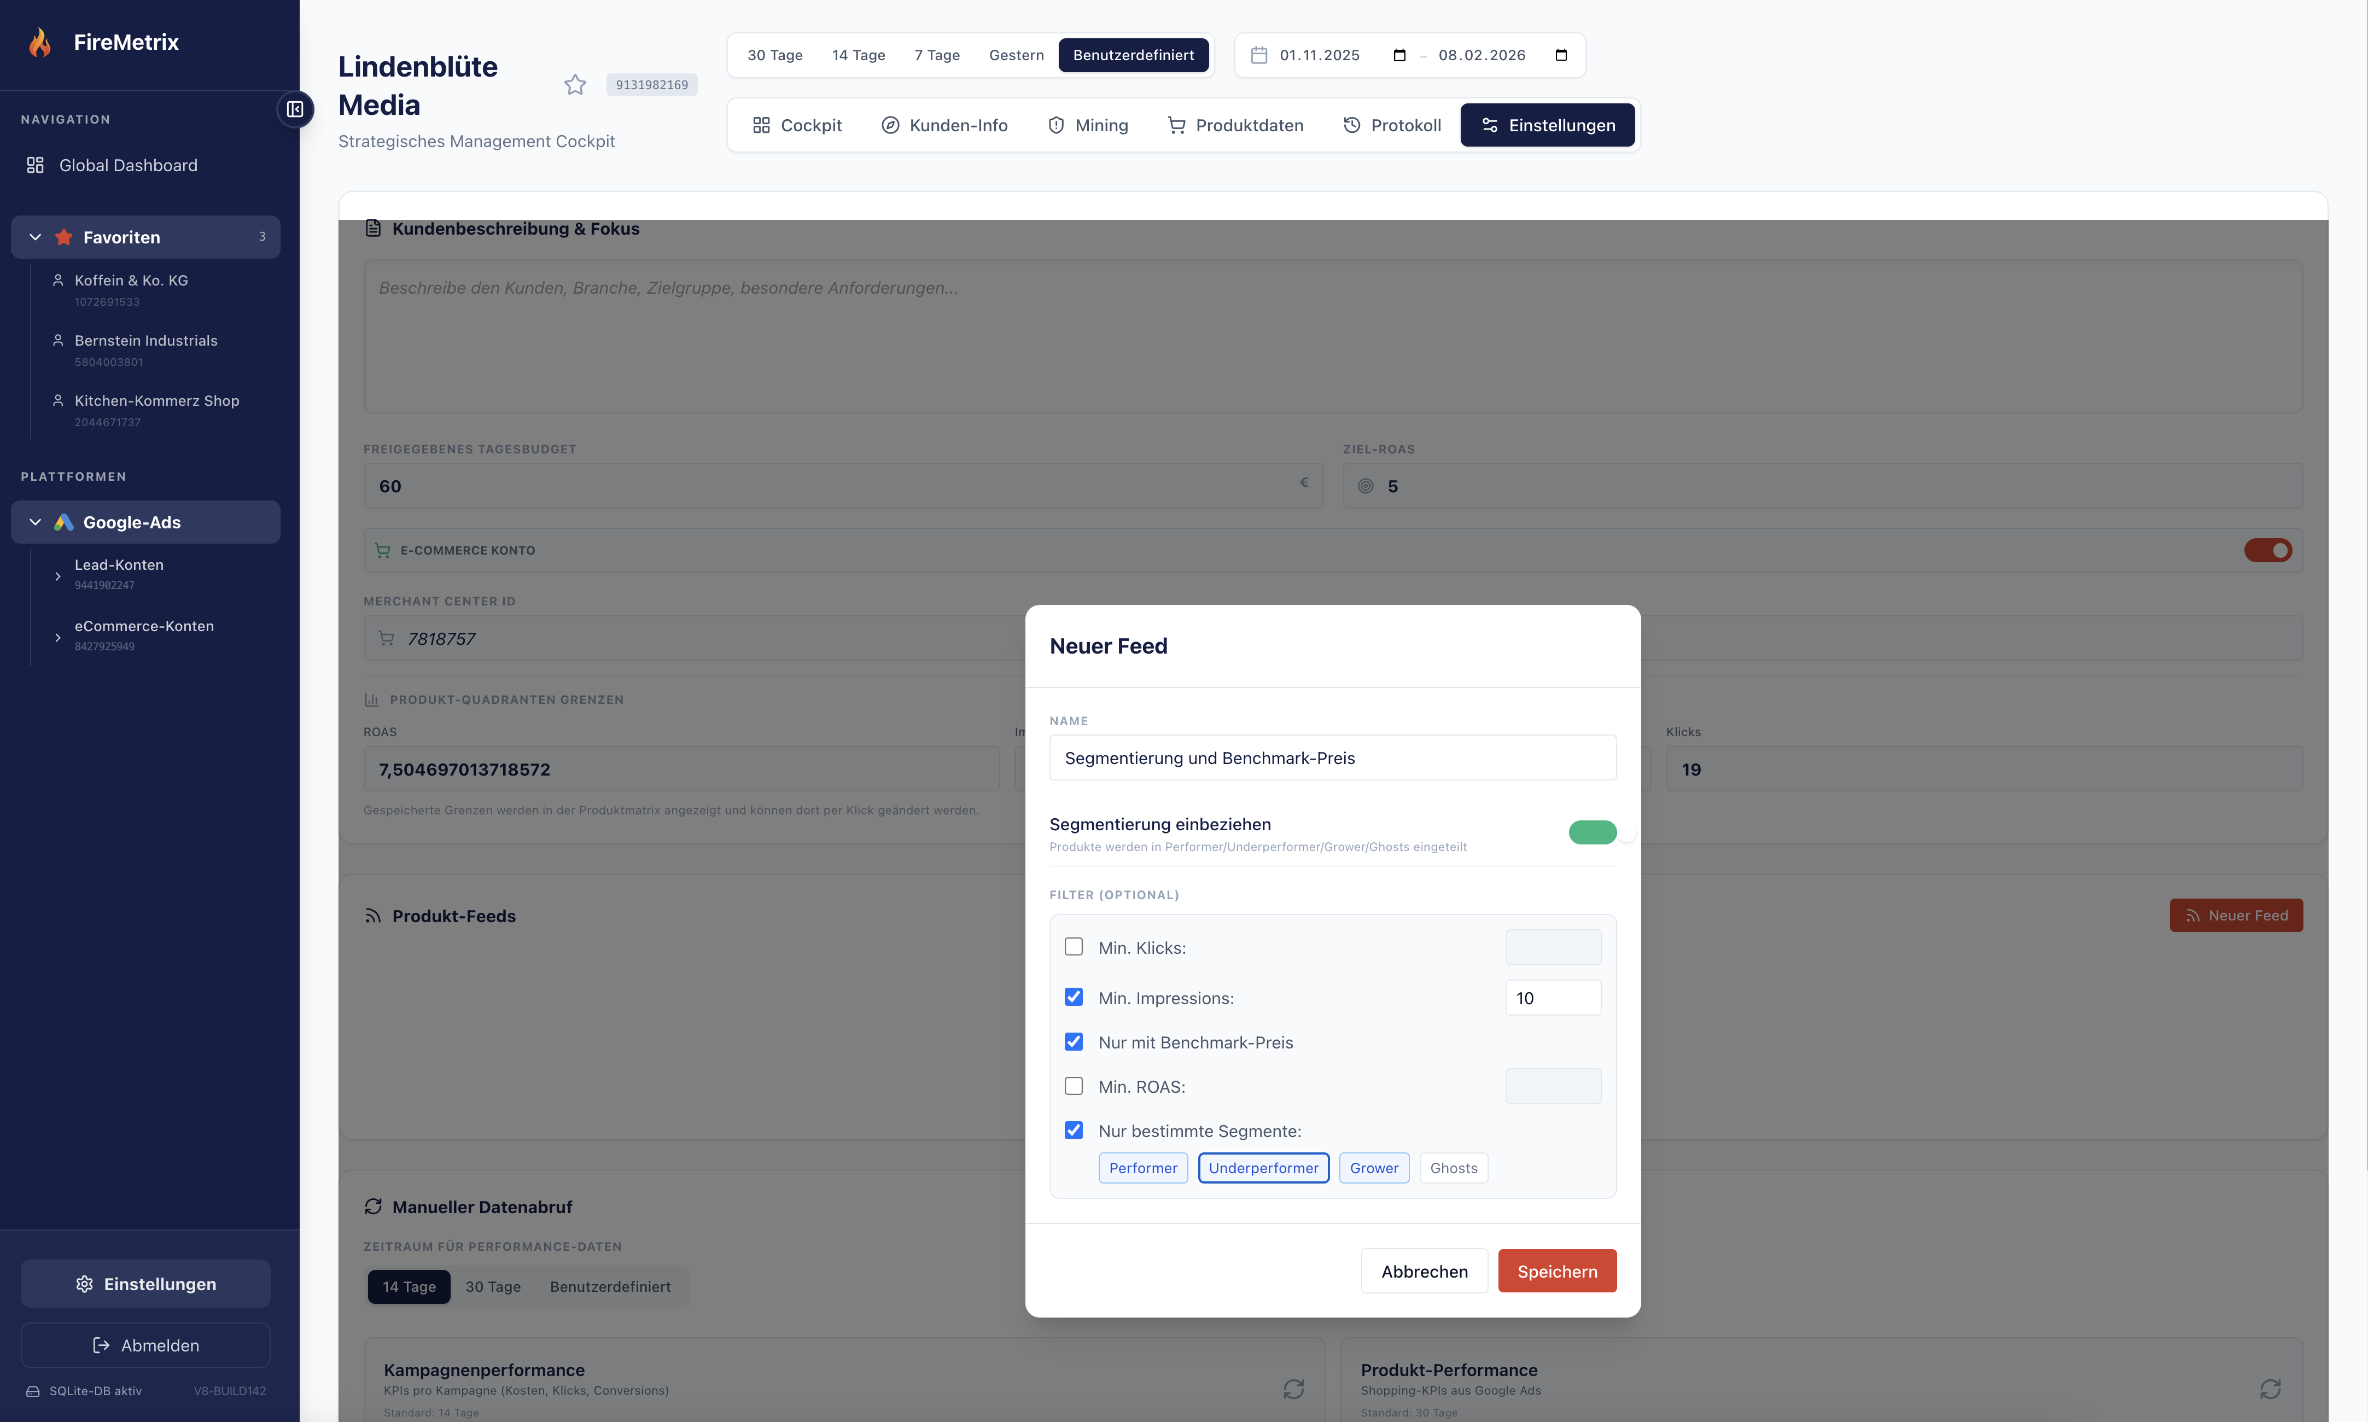Select the Ghosts segment chip
2368x1422 pixels.
(x=1452, y=1167)
